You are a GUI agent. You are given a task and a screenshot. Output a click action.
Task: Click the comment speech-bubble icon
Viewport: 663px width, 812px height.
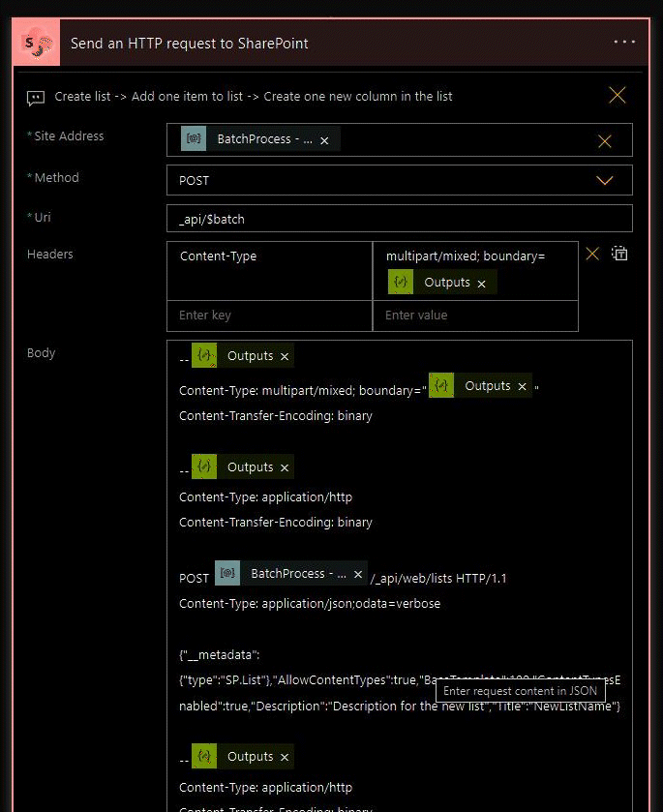pos(36,98)
